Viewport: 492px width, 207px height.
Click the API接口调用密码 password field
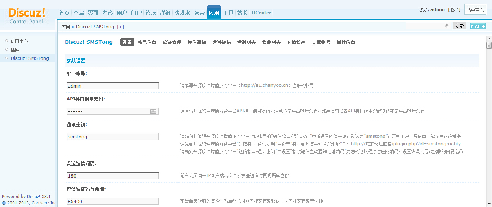click(x=113, y=111)
